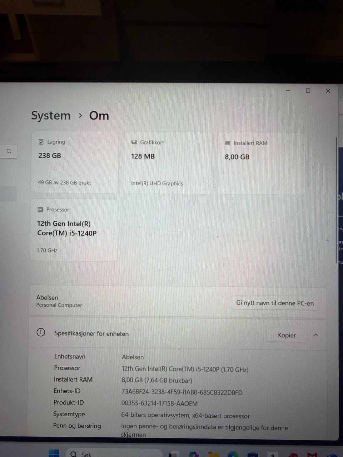This screenshot has width=343, height=457.
Task: Minimize the Settings window
Action: (288, 91)
